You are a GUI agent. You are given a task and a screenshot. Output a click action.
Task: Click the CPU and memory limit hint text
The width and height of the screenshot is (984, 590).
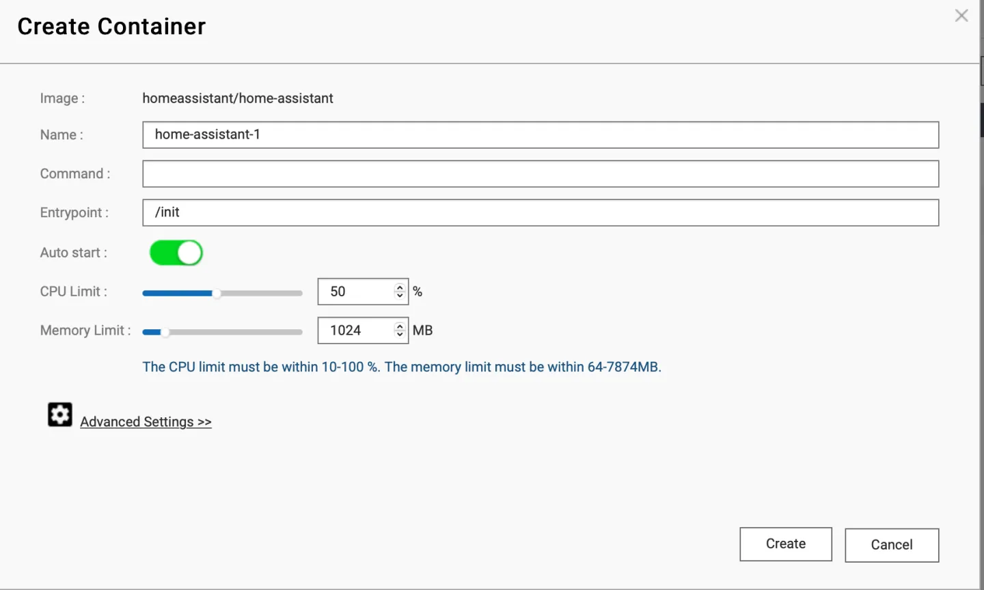coord(402,367)
